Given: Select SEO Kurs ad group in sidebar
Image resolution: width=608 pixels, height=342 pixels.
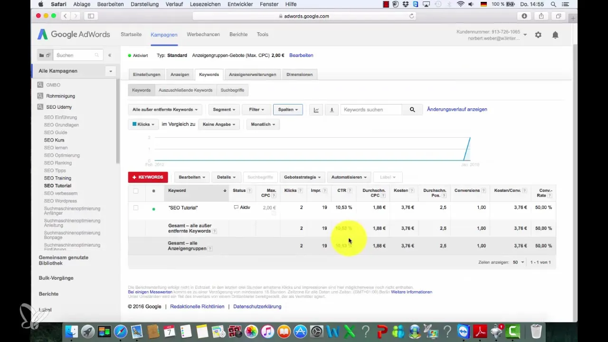Looking at the screenshot, I should tap(54, 140).
